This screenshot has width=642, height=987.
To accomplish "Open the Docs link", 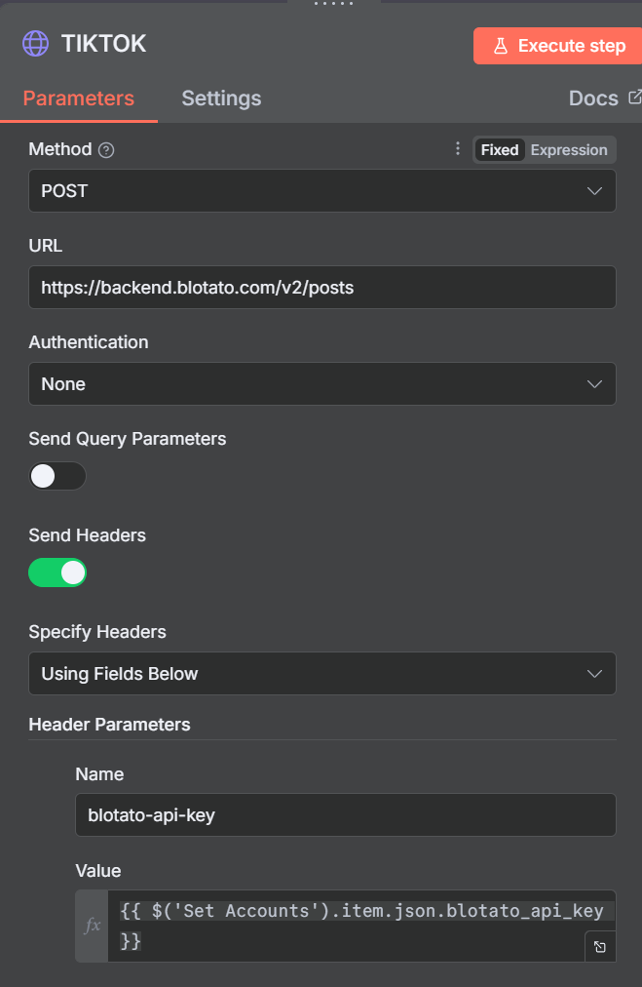I will 593,99.
